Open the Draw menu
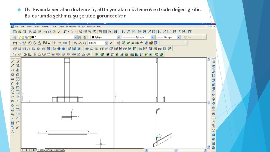The width and height of the screenshot is (270, 152). click(61, 26)
